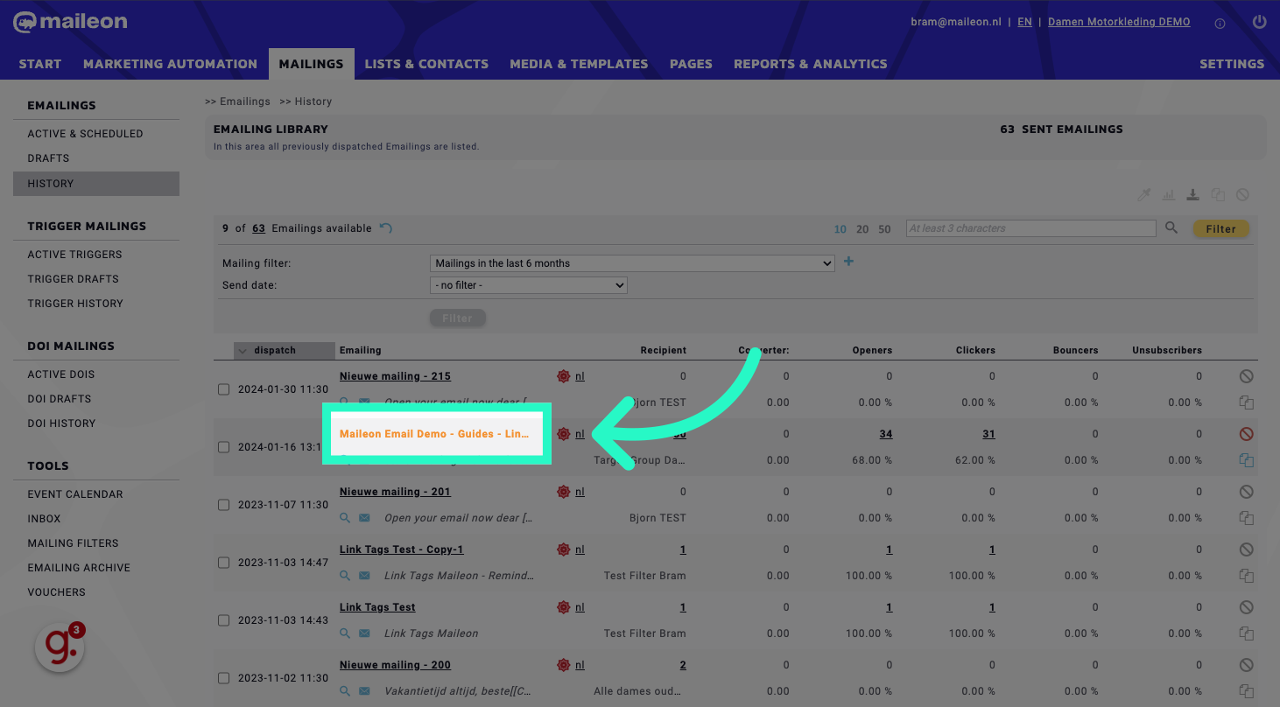The width and height of the screenshot is (1280, 707).
Task: Check the box for 2023-11-03 14:47 mailing
Action: click(223, 563)
